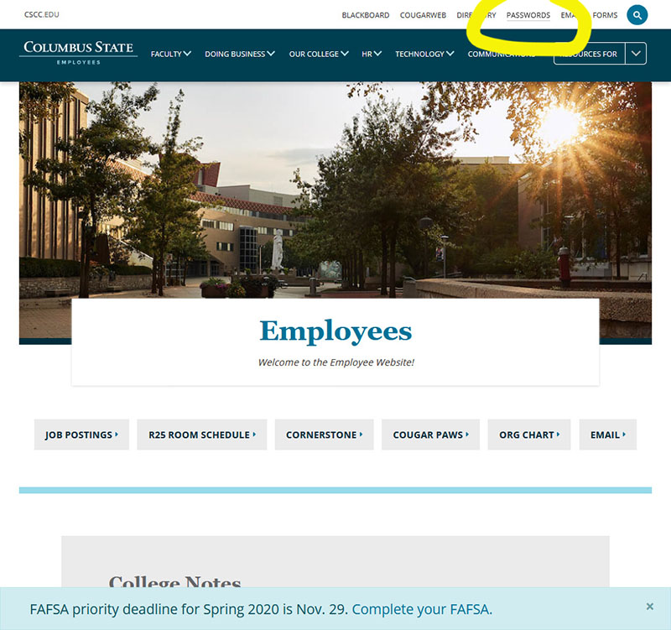Go to Blackboard in top bar
Screen dimensions: 671x630
[x=365, y=15]
